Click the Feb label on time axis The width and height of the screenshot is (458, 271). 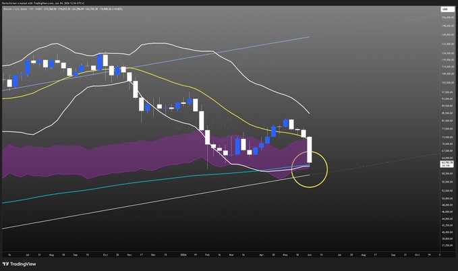(207, 255)
